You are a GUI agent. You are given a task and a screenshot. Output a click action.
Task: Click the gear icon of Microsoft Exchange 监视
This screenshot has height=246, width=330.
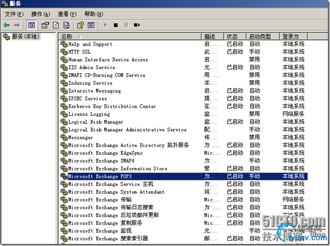pyautogui.click(x=64, y=231)
